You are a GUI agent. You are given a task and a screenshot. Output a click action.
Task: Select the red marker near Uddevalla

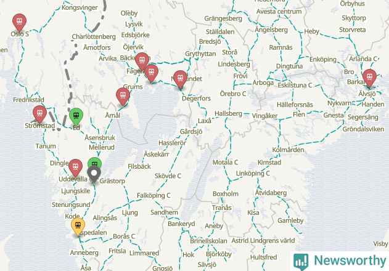(75, 168)
